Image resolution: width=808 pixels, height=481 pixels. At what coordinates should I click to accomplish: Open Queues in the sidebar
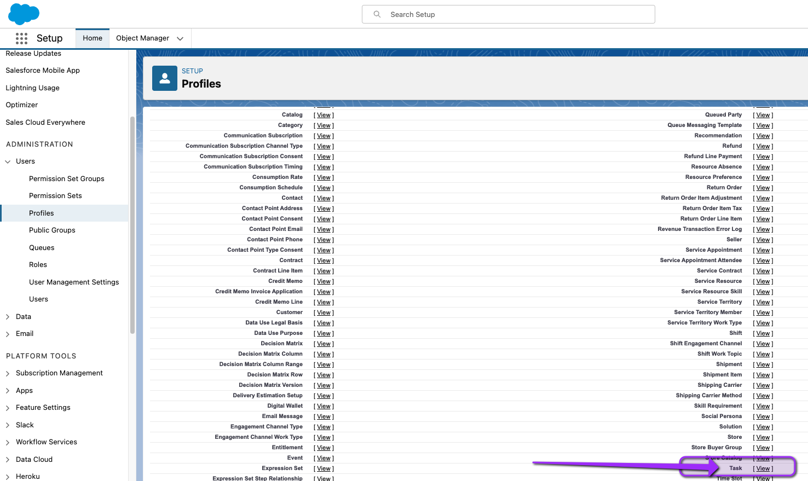tap(42, 248)
